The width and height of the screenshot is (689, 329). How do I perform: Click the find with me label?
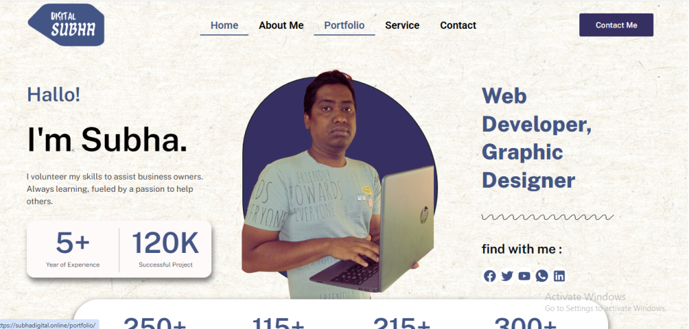521,250
